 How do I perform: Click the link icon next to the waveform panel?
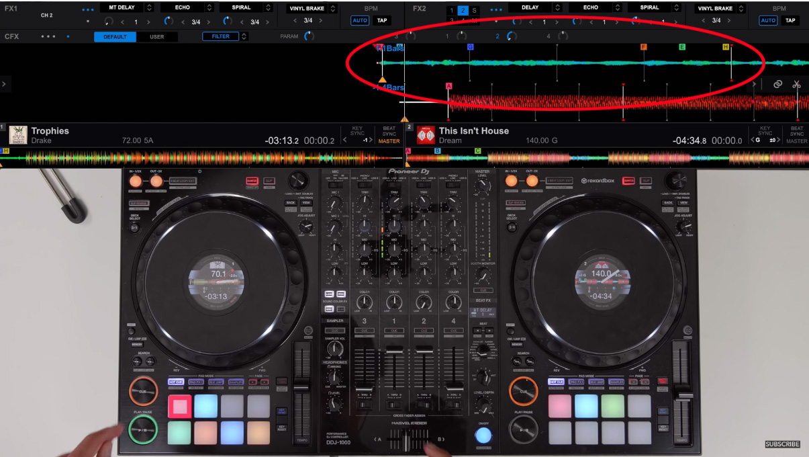pyautogui.click(x=778, y=84)
